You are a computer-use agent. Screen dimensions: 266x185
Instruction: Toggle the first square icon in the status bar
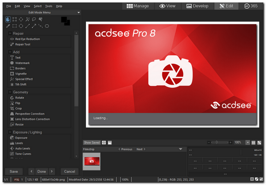(252, 179)
